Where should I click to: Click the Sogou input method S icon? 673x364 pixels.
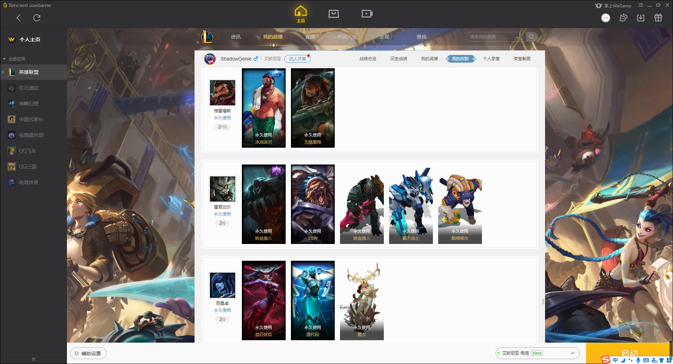coord(606,360)
